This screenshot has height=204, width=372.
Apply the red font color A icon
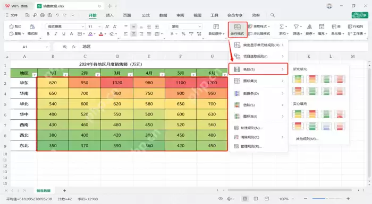[x=101, y=34]
